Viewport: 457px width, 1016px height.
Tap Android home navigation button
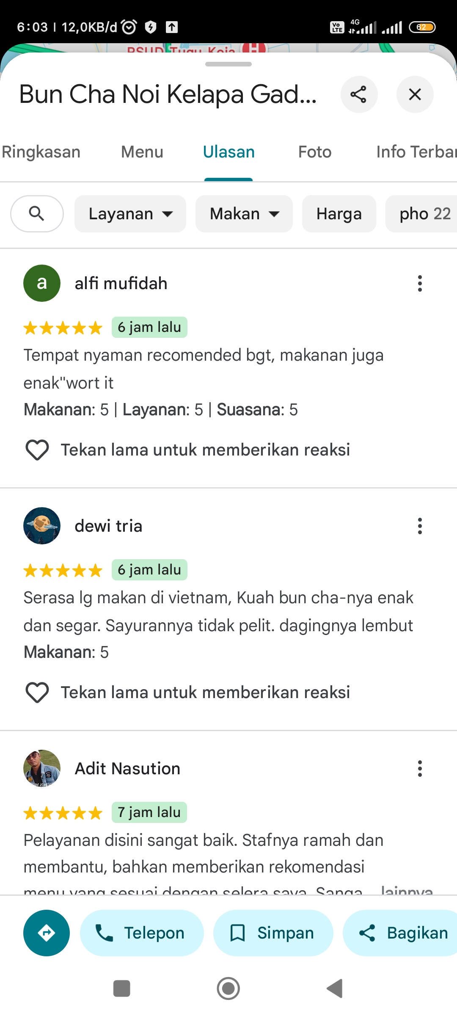[x=228, y=989]
